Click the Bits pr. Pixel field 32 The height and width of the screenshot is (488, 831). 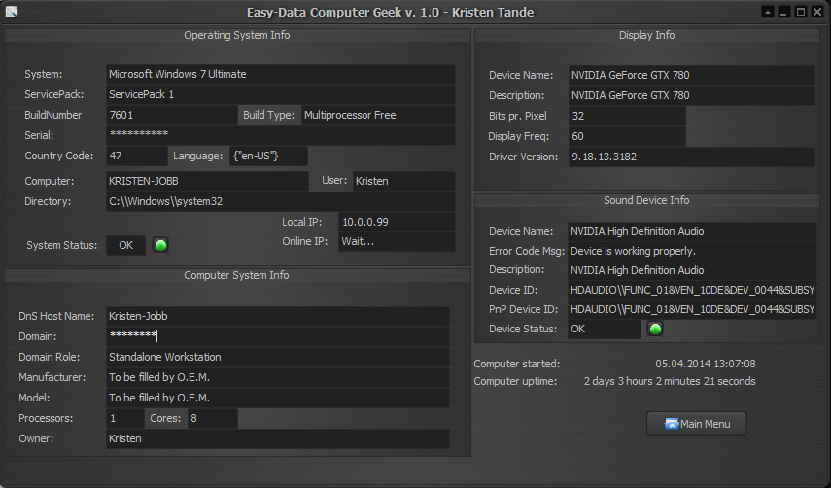point(628,116)
